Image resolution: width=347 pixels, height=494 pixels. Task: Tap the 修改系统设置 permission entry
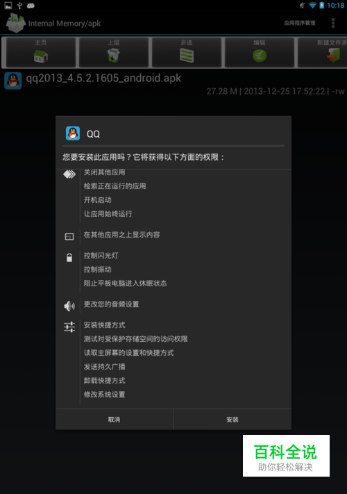coord(104,395)
